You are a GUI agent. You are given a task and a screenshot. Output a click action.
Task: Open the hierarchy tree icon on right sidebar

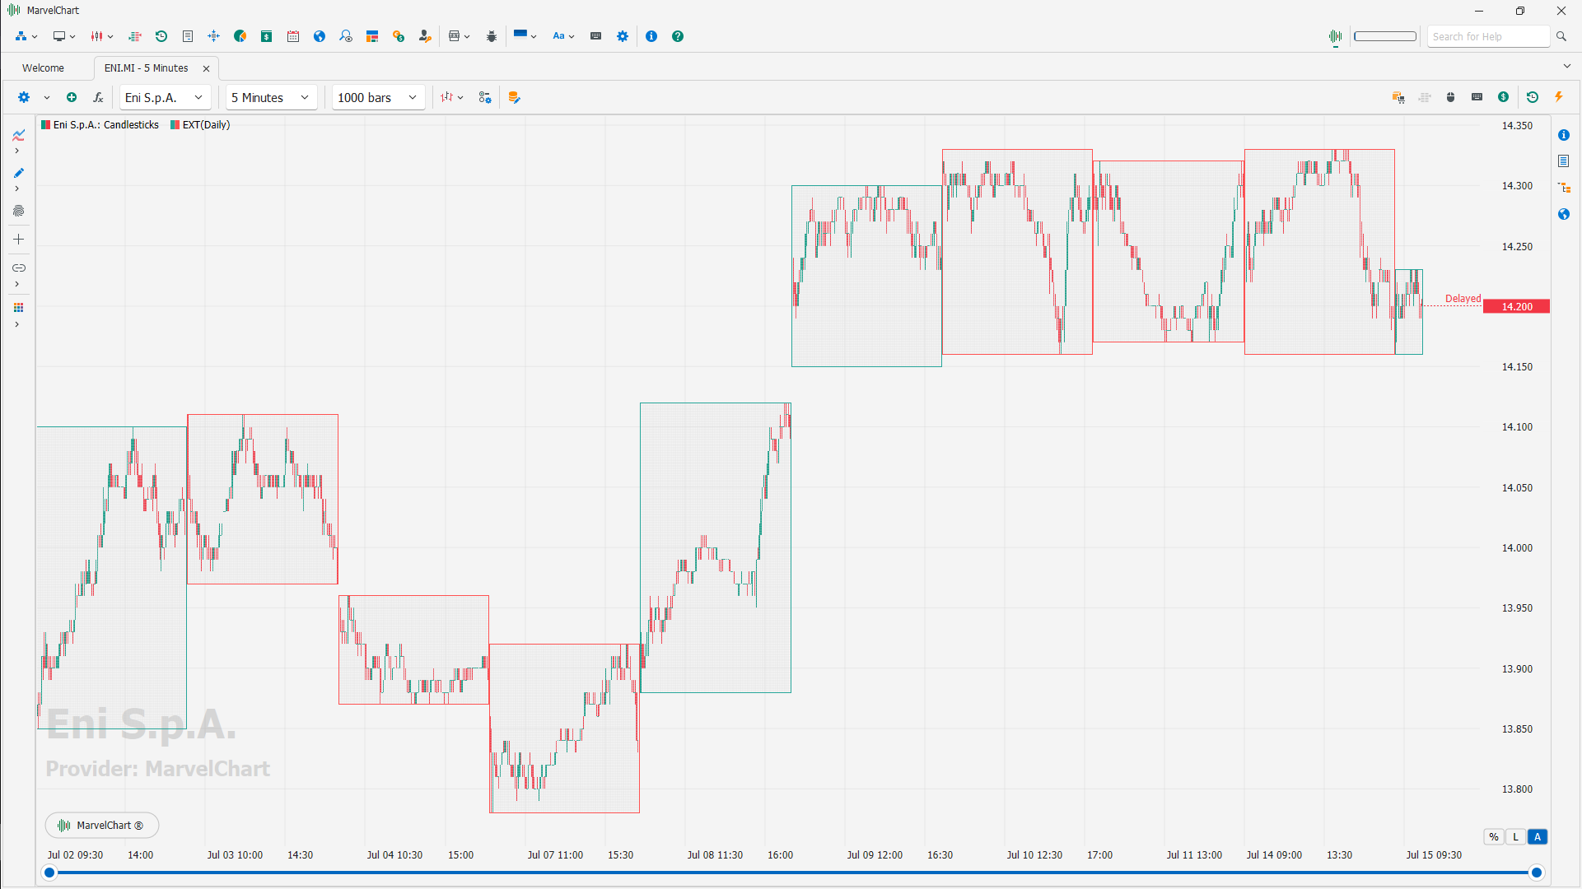(1564, 188)
